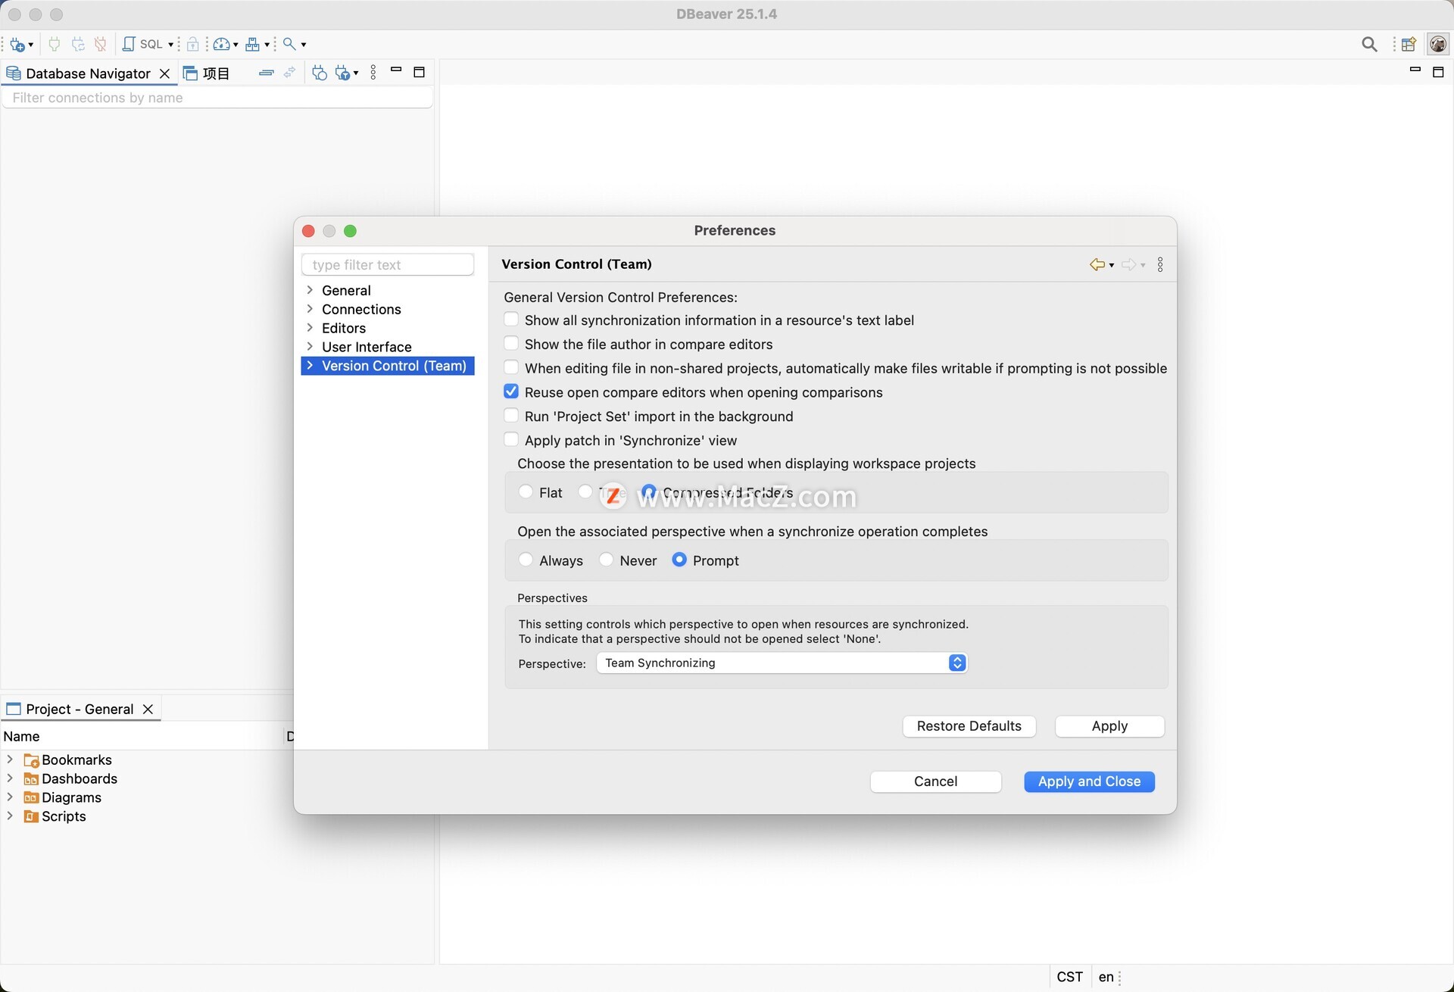Screen dimensions: 1454x992
Task: Select Connections preference category
Action: point(361,309)
